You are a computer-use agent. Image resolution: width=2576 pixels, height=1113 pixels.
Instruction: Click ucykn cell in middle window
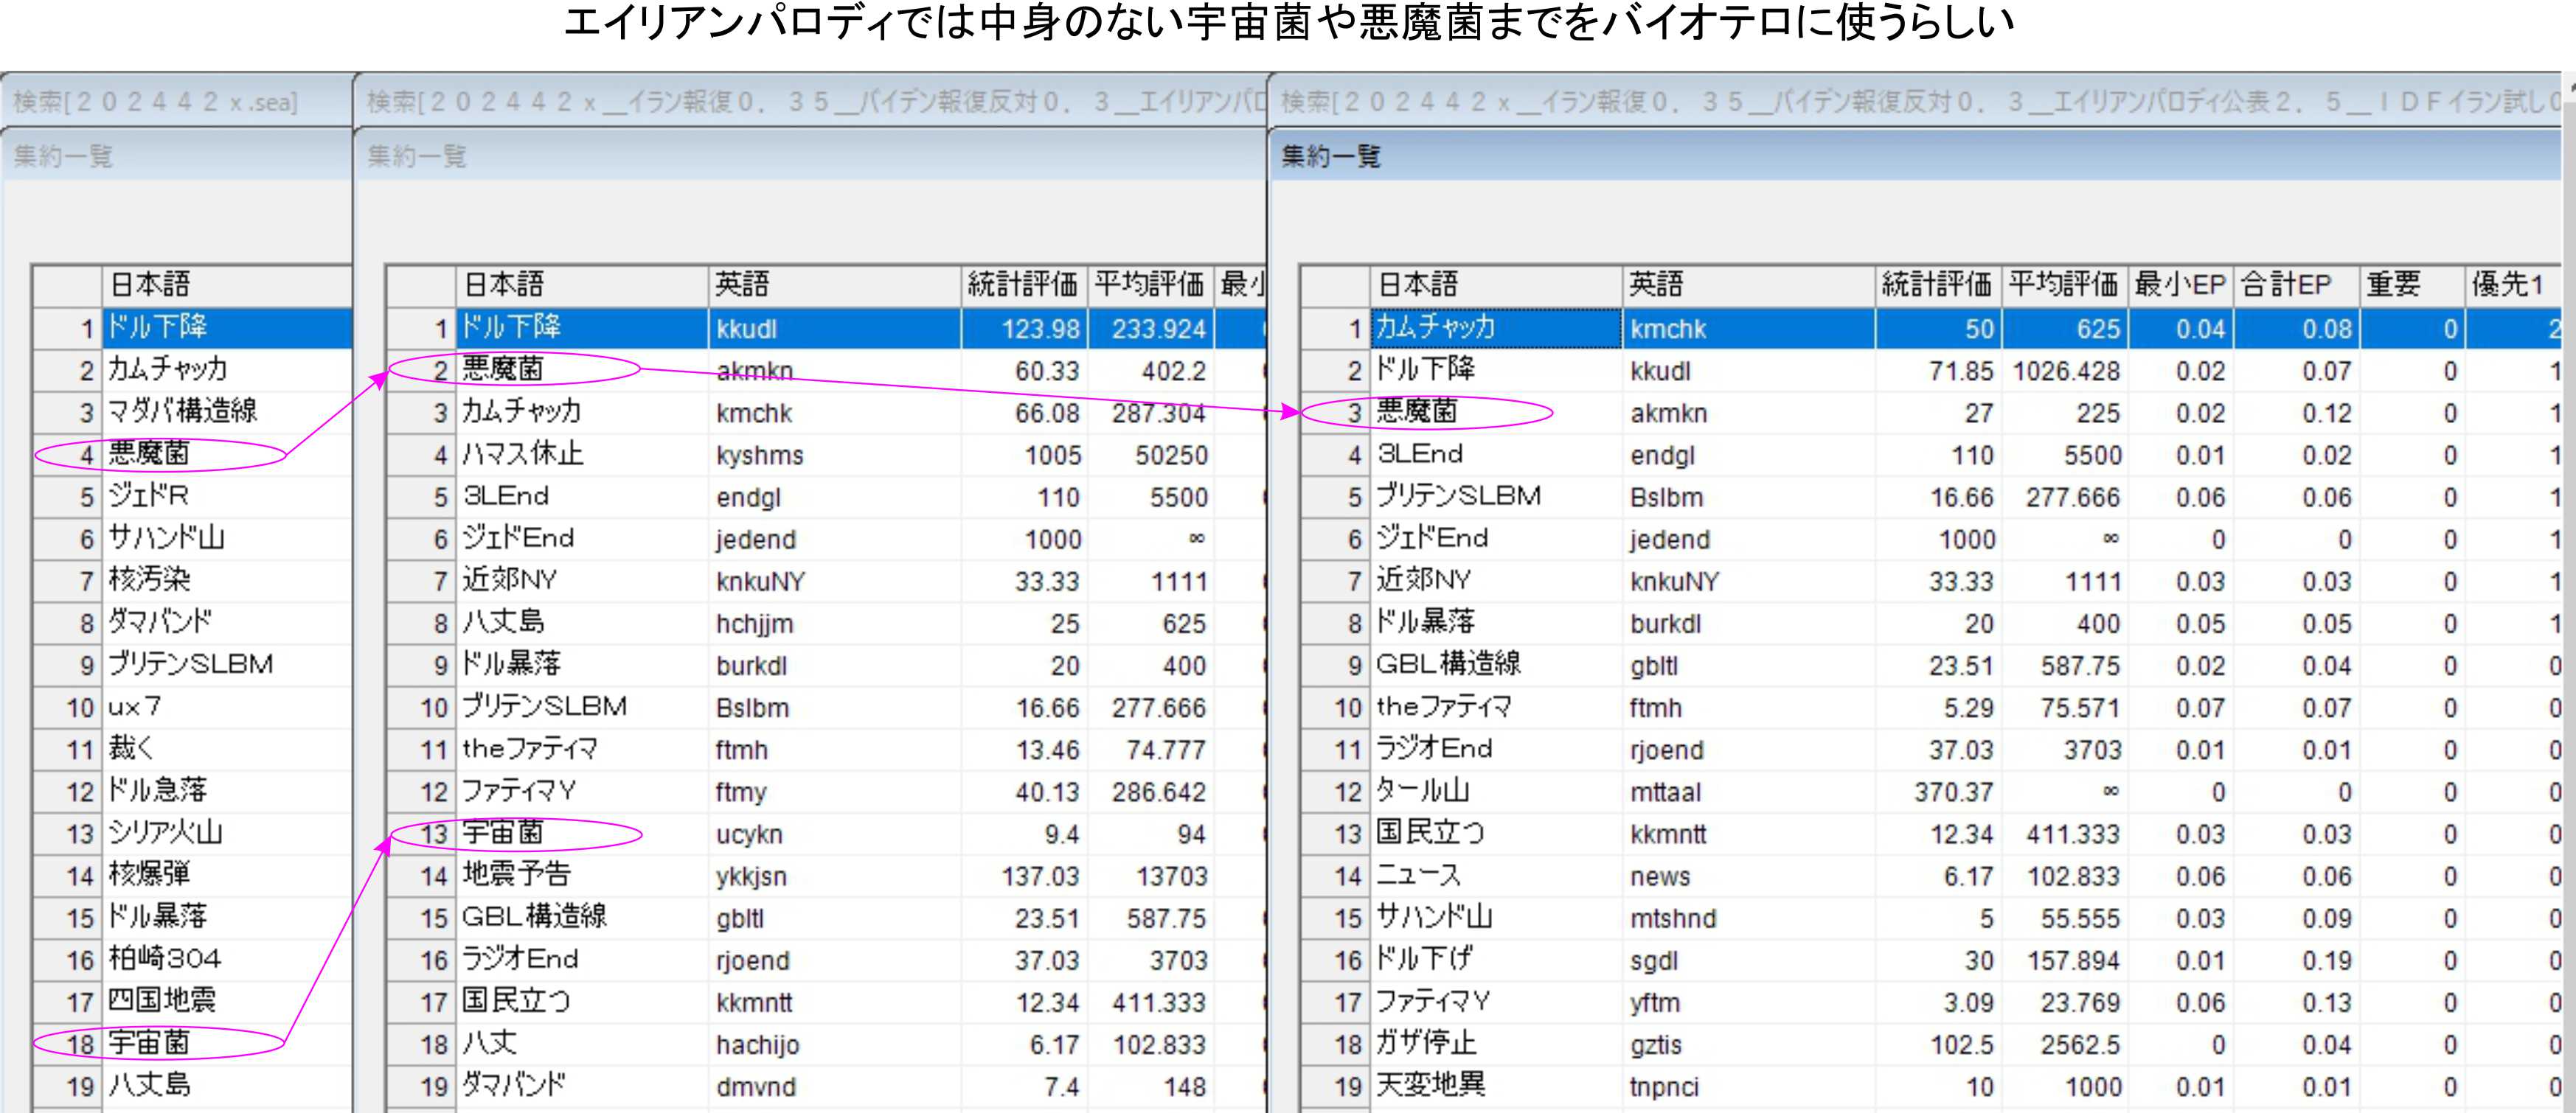[x=834, y=833]
